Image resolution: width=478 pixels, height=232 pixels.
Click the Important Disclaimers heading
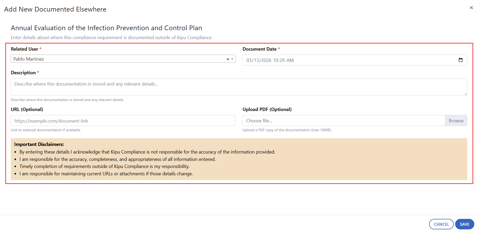[39, 144]
